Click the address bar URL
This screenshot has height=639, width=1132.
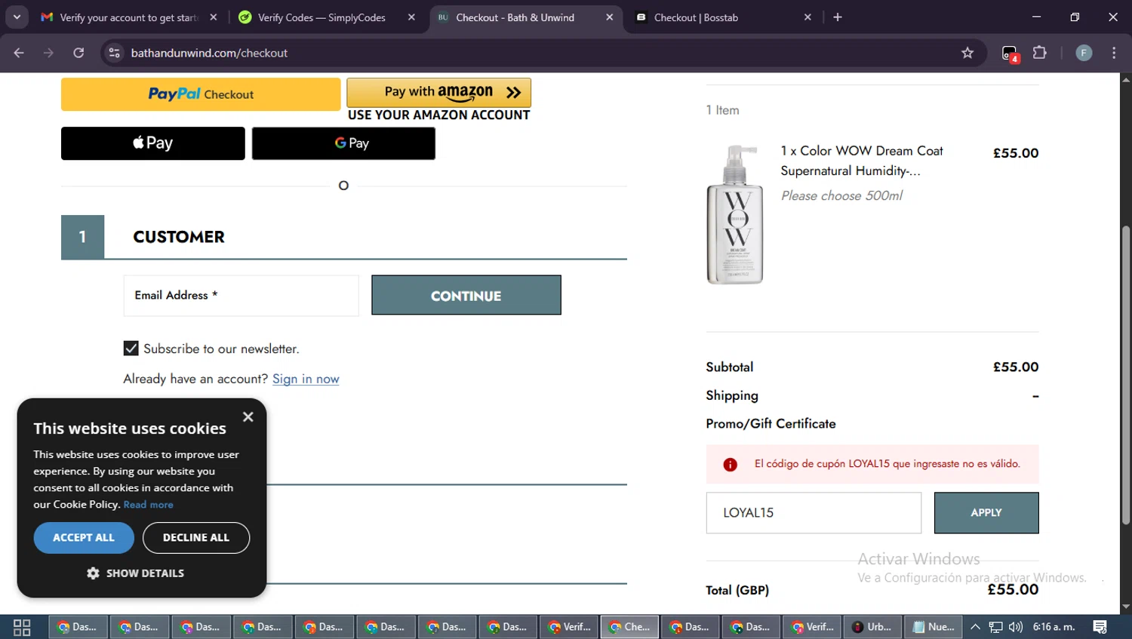209,53
